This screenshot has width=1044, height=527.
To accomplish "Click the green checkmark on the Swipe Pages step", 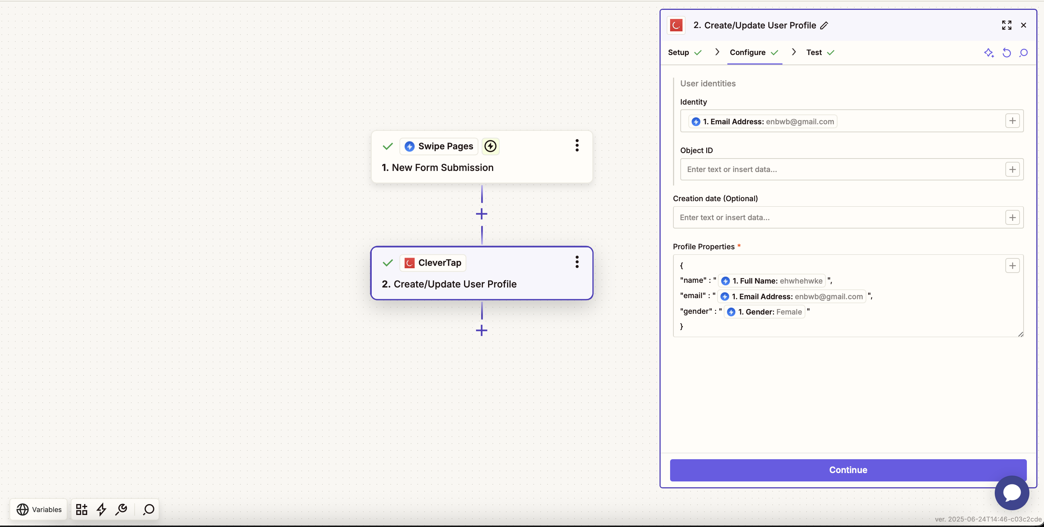I will [x=387, y=147].
